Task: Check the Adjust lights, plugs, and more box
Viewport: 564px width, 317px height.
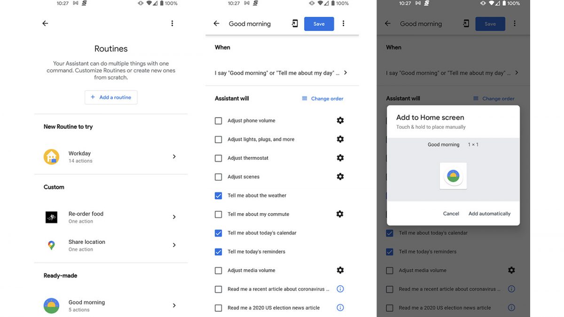Action: (219, 139)
